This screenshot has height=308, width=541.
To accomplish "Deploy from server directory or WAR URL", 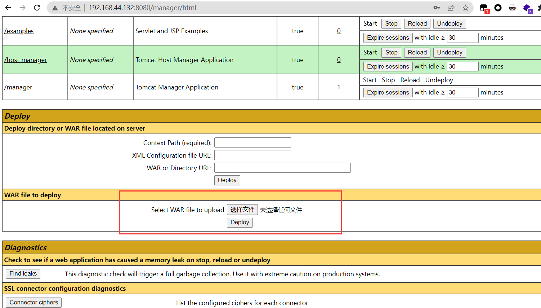I will [x=227, y=180].
